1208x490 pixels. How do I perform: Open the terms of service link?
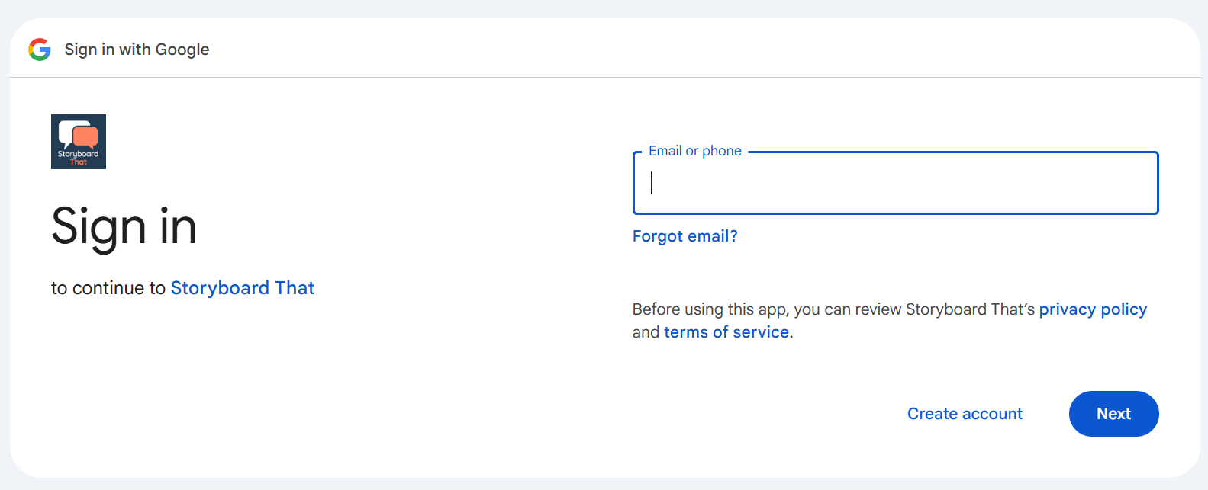[726, 332]
